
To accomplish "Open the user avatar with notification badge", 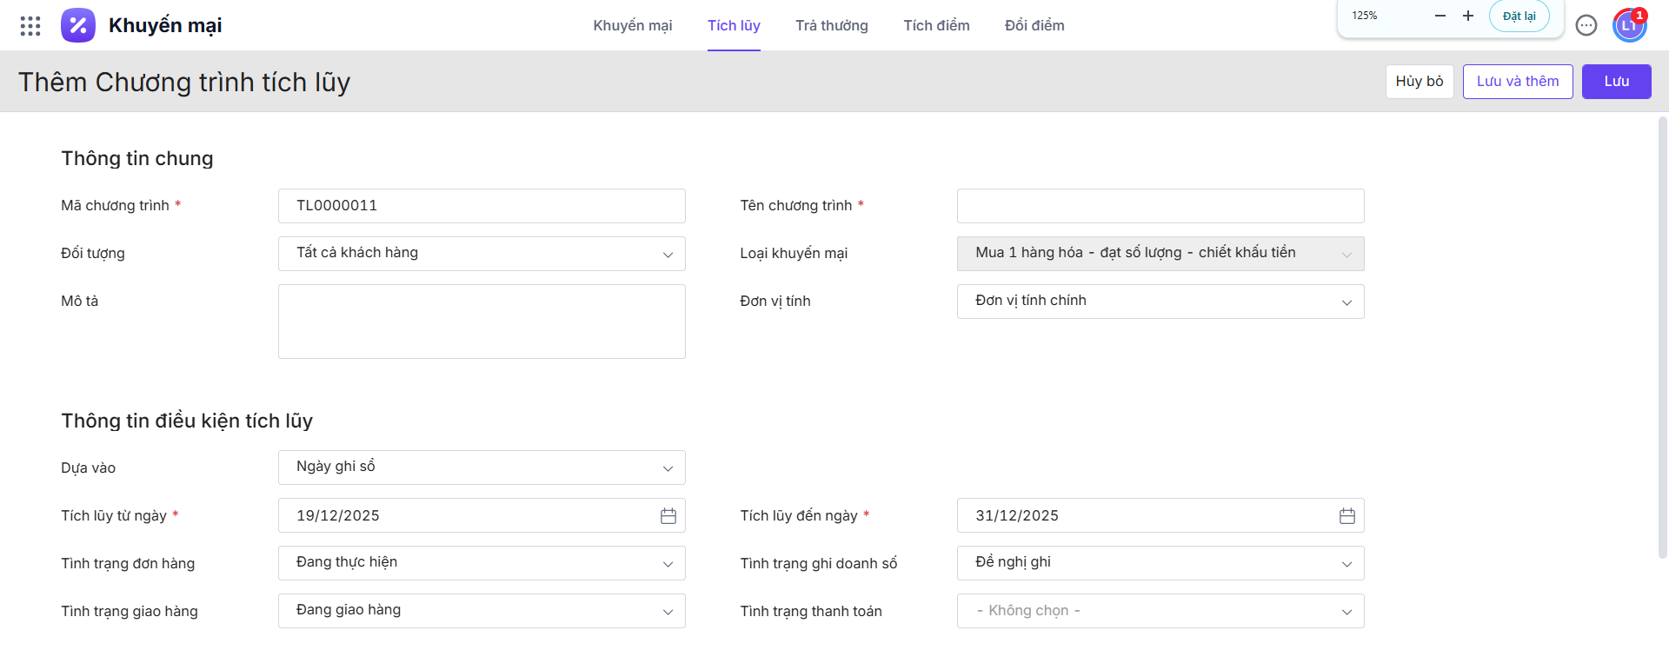I will [x=1628, y=26].
